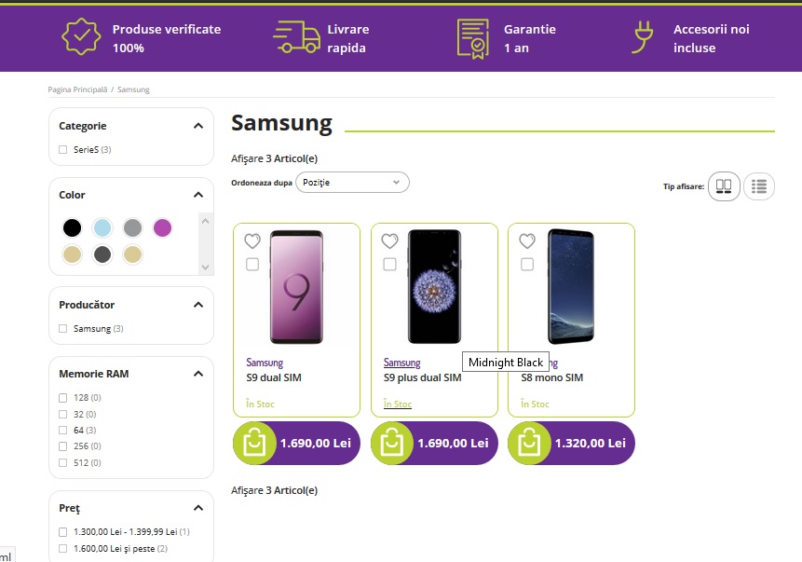Screen dimensions: 802x562
Task: Filter price 1.600,00 Lei și peste
Action: pyautogui.click(x=63, y=549)
